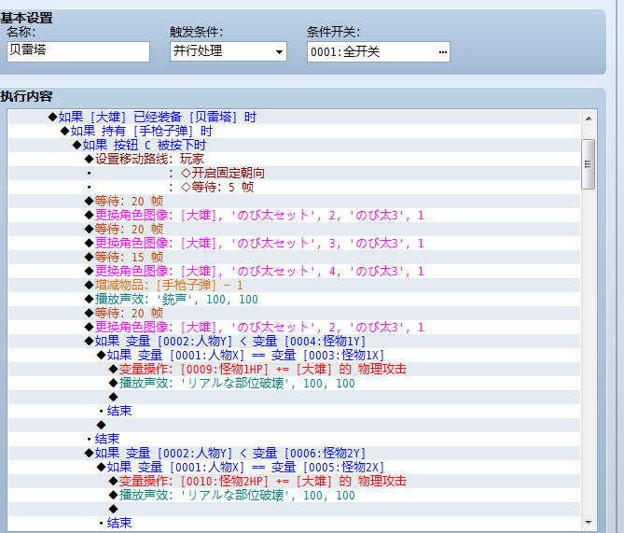Select line 如果 持有 [手枪子弹] 时
This screenshot has width=624, height=533.
294,131
